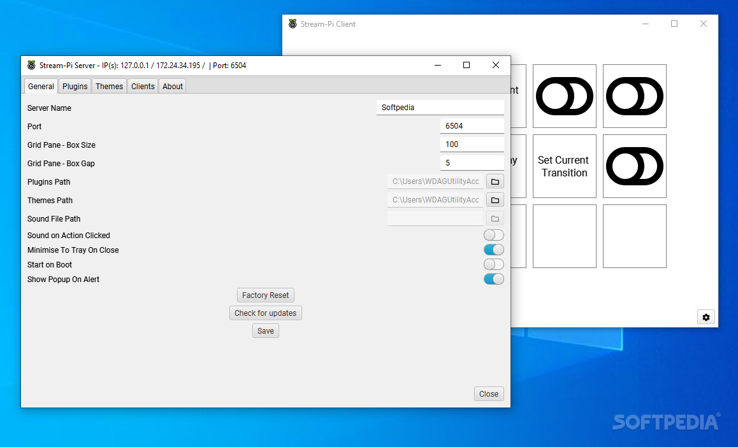
Task: Click the Stream-Pi Client window logo
Action: click(x=293, y=24)
